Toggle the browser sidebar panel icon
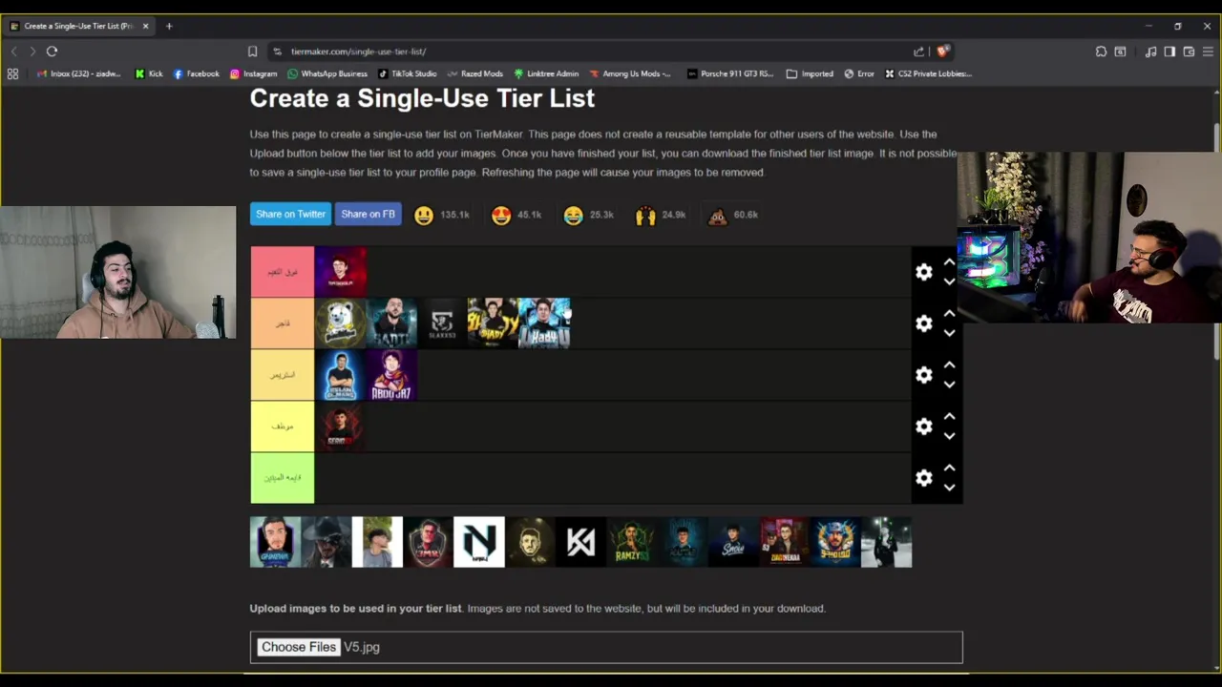The width and height of the screenshot is (1222, 687). [x=1169, y=52]
